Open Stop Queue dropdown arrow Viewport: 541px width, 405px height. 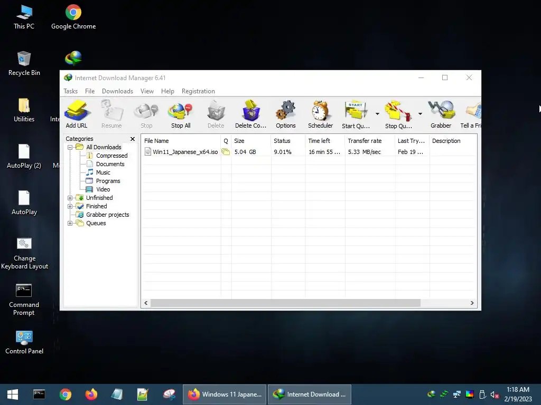coord(420,114)
